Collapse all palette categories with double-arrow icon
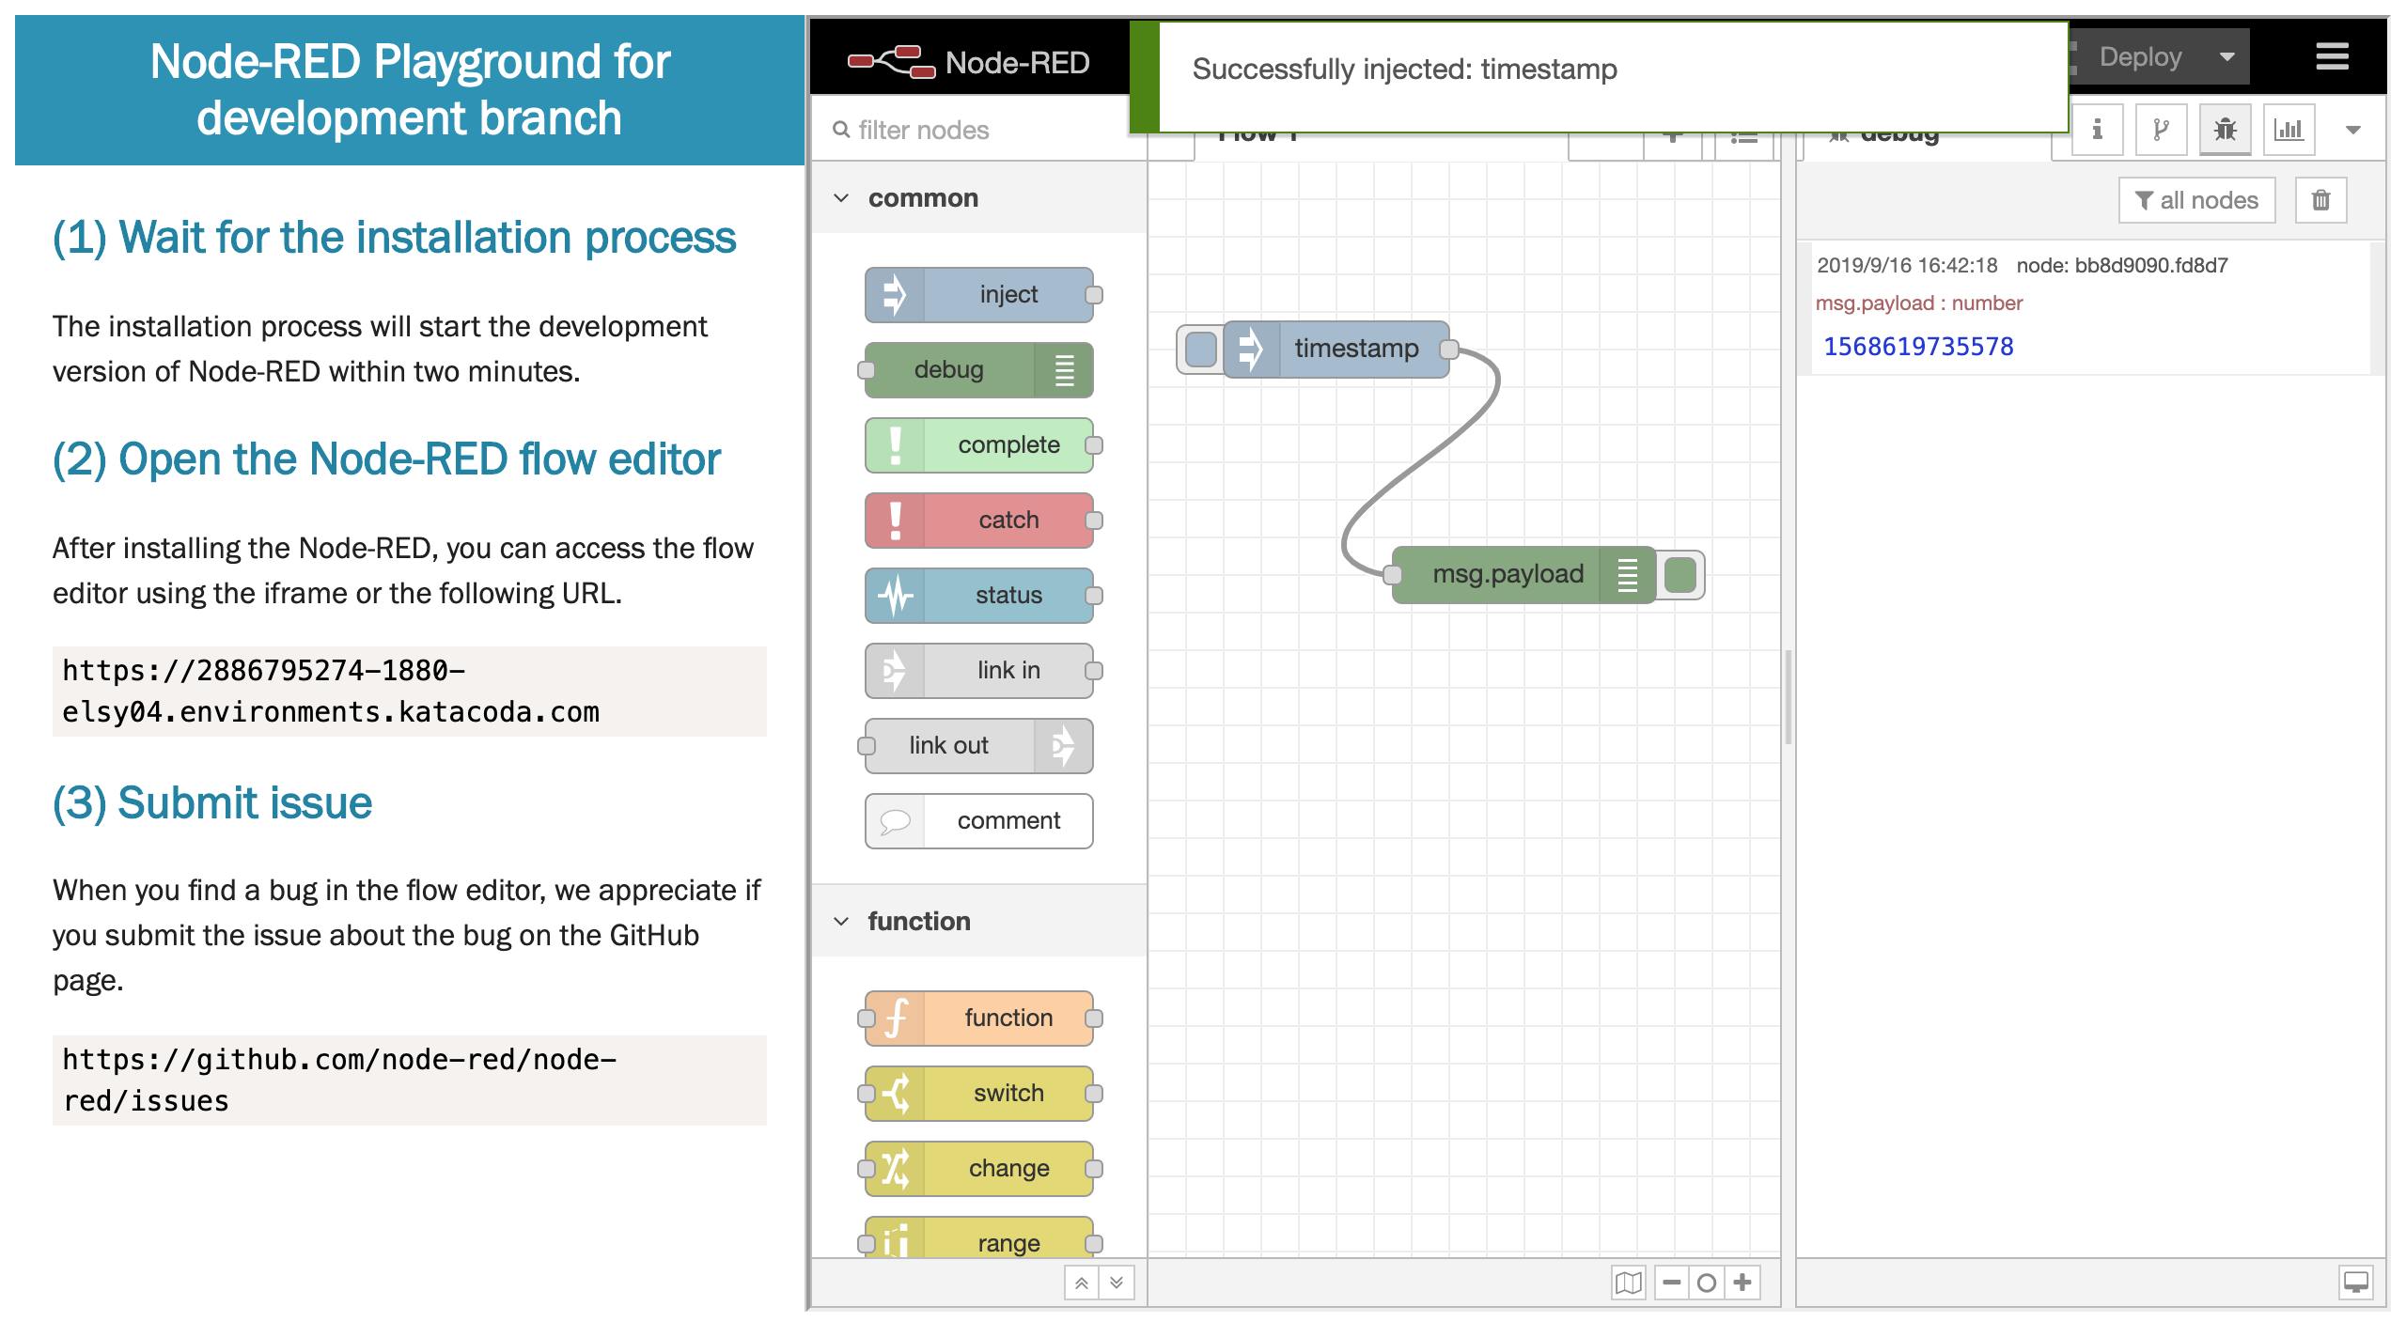Image resolution: width=2406 pixels, height=1322 pixels. point(1083,1282)
